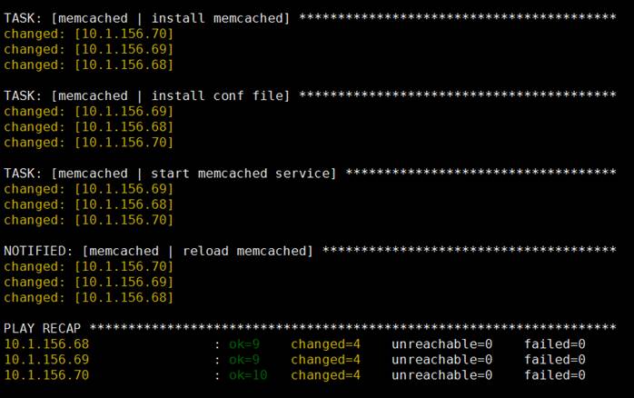Click the 'install memcached' task header
Image resolution: width=634 pixels, height=398 pixels.
click(x=147, y=18)
